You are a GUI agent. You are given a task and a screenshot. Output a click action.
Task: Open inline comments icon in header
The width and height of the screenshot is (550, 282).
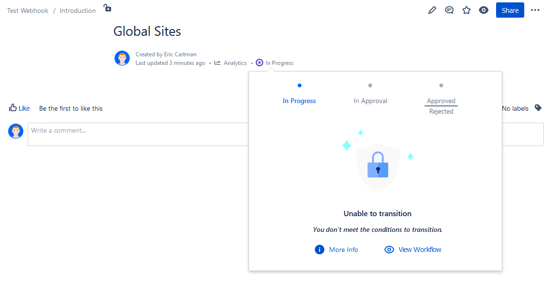point(449,10)
